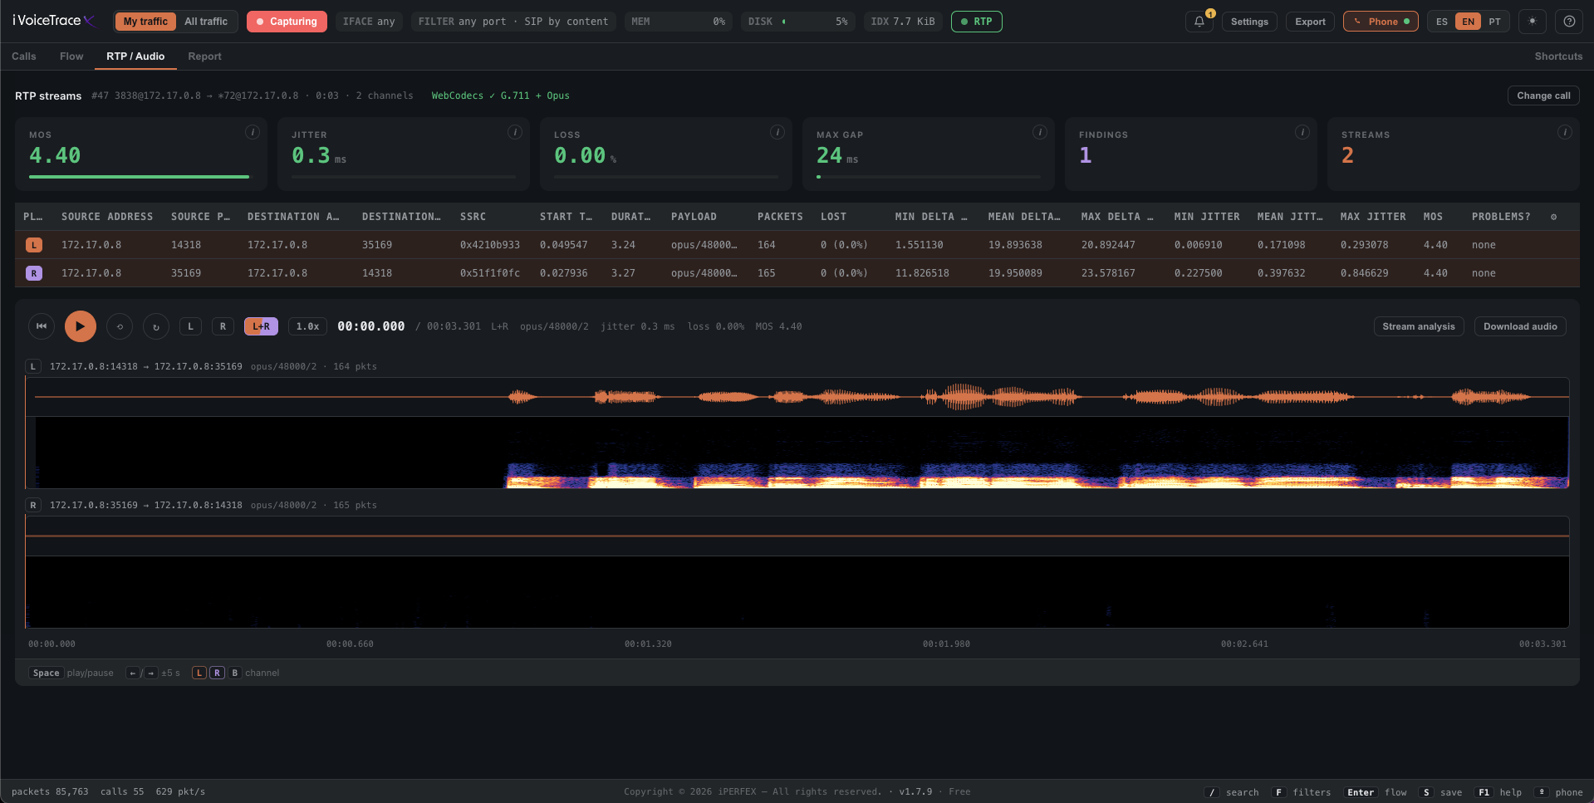Open the Flow tab
The height and width of the screenshot is (803, 1594).
[x=71, y=56]
